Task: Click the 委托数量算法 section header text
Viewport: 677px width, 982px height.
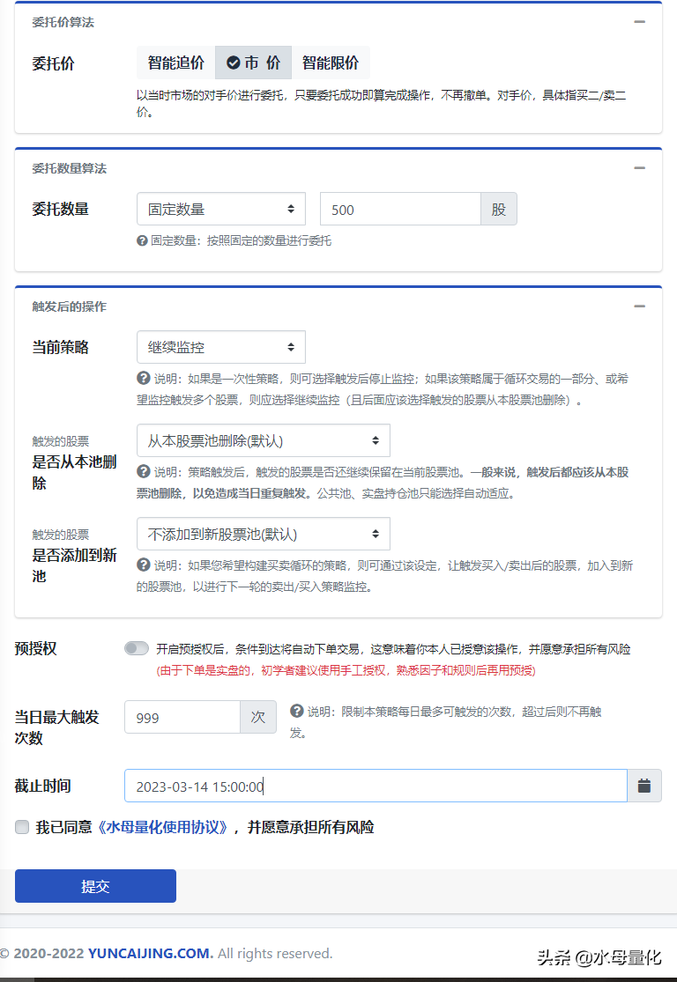Action: point(69,168)
